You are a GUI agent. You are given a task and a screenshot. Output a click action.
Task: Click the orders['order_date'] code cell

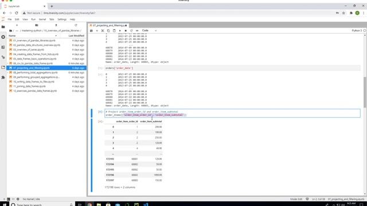(x=232, y=68)
